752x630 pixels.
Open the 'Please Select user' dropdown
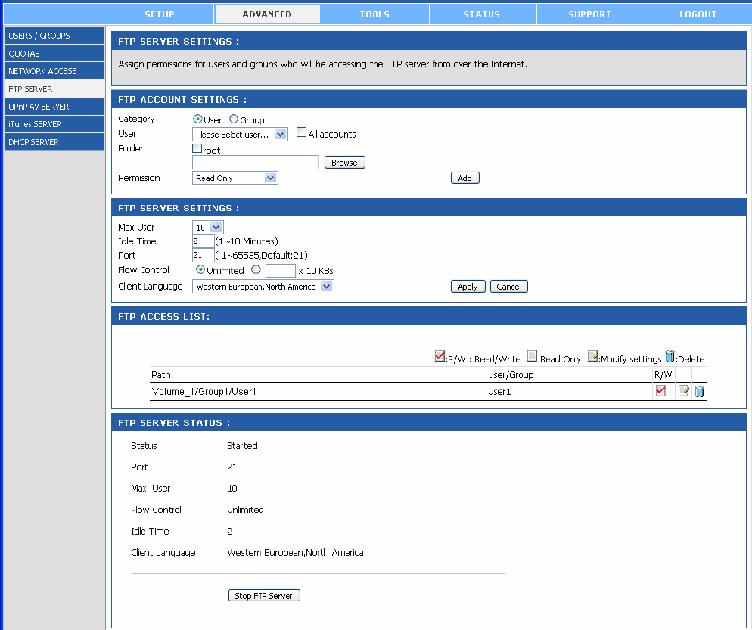240,135
